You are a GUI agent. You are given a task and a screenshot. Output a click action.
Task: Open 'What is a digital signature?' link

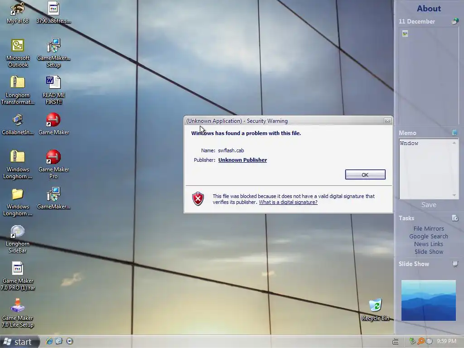tap(288, 202)
